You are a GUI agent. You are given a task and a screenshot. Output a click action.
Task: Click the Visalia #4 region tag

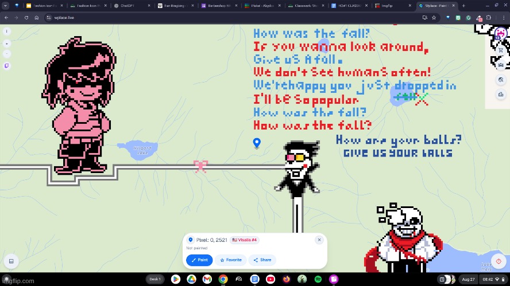pyautogui.click(x=244, y=240)
